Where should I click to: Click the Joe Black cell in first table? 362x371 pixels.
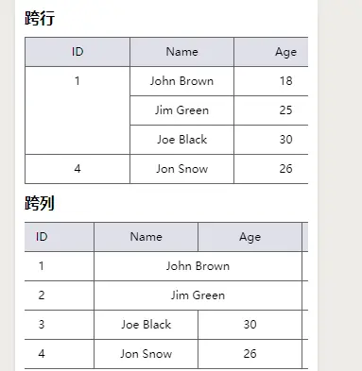pyautogui.click(x=181, y=140)
